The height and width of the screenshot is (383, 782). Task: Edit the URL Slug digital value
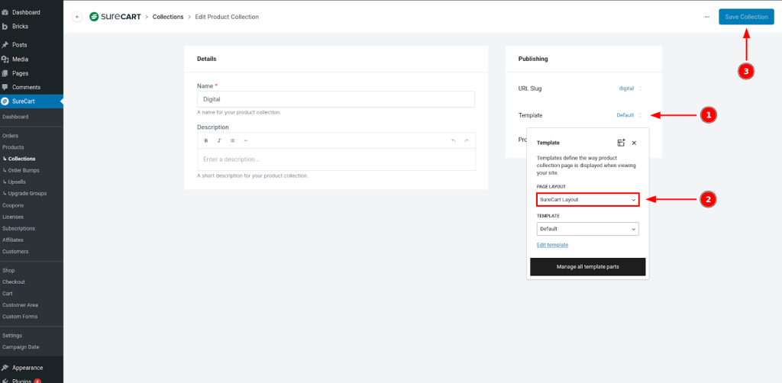click(x=629, y=89)
